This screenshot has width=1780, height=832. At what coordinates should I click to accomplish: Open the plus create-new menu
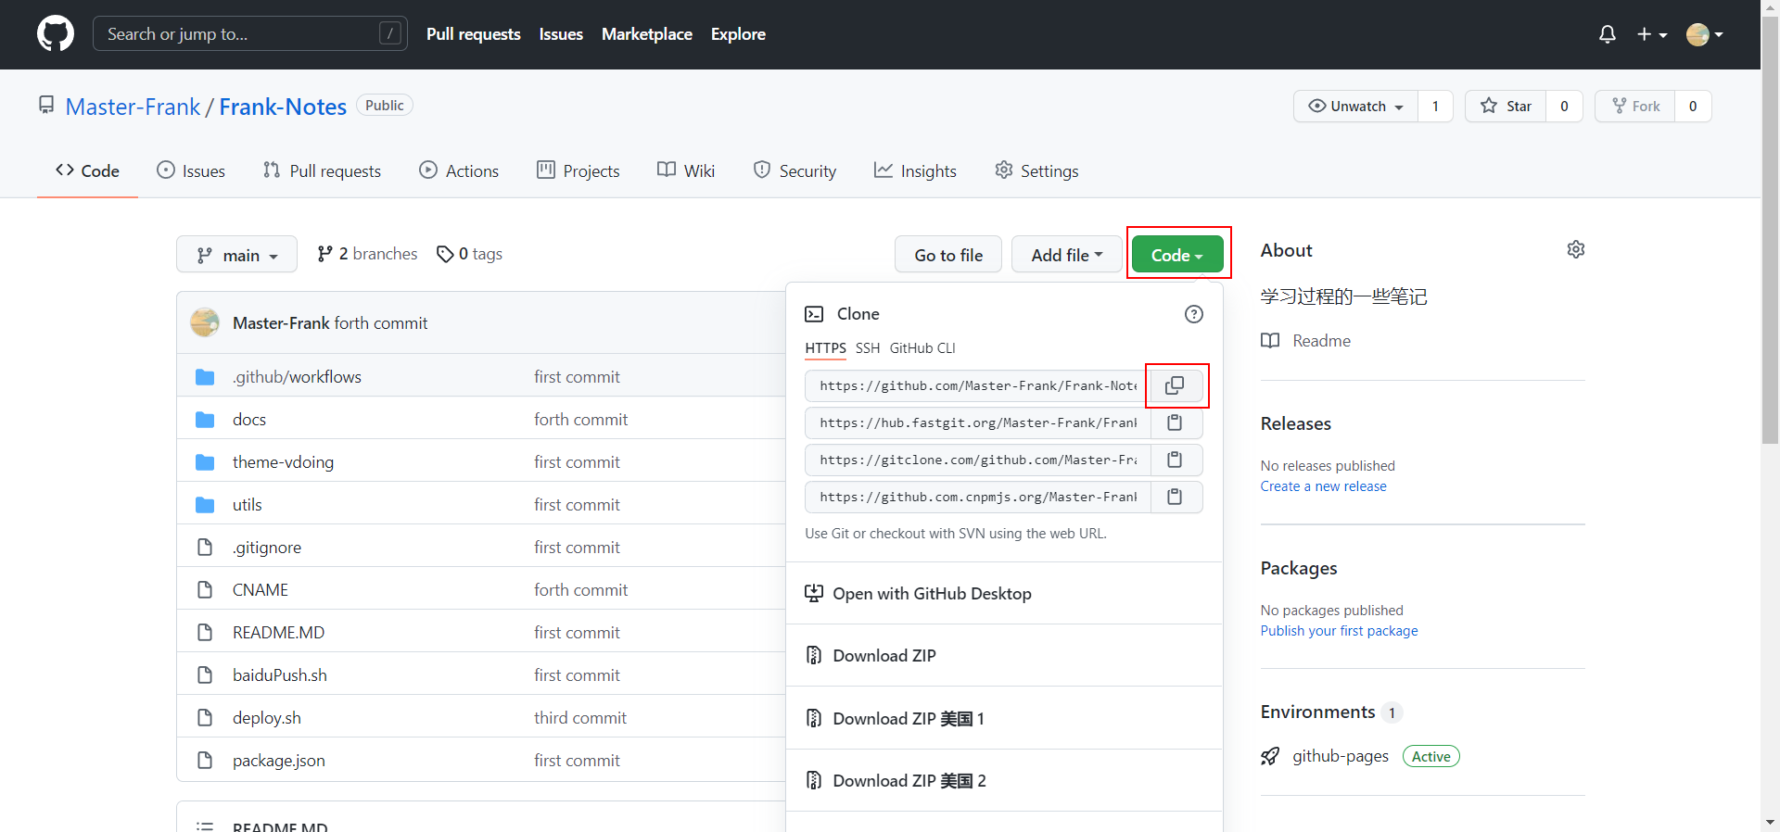click(x=1652, y=34)
